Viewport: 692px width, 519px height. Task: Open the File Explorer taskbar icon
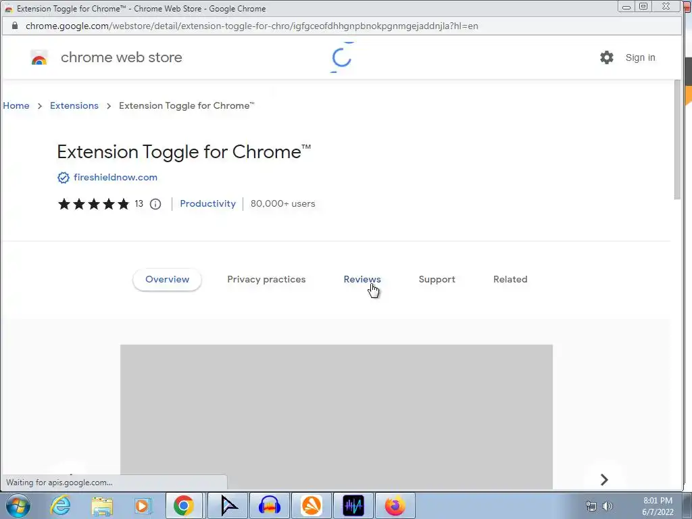pyautogui.click(x=102, y=505)
